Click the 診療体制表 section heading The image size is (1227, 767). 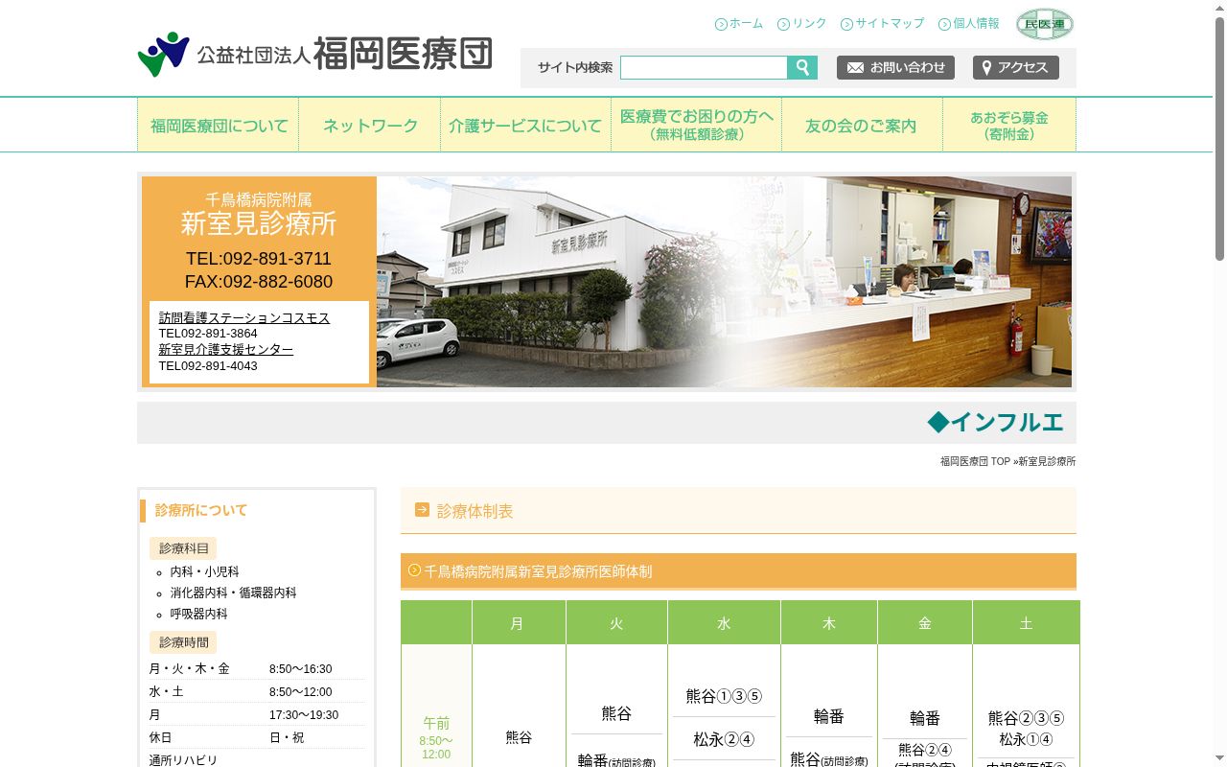[x=475, y=511]
